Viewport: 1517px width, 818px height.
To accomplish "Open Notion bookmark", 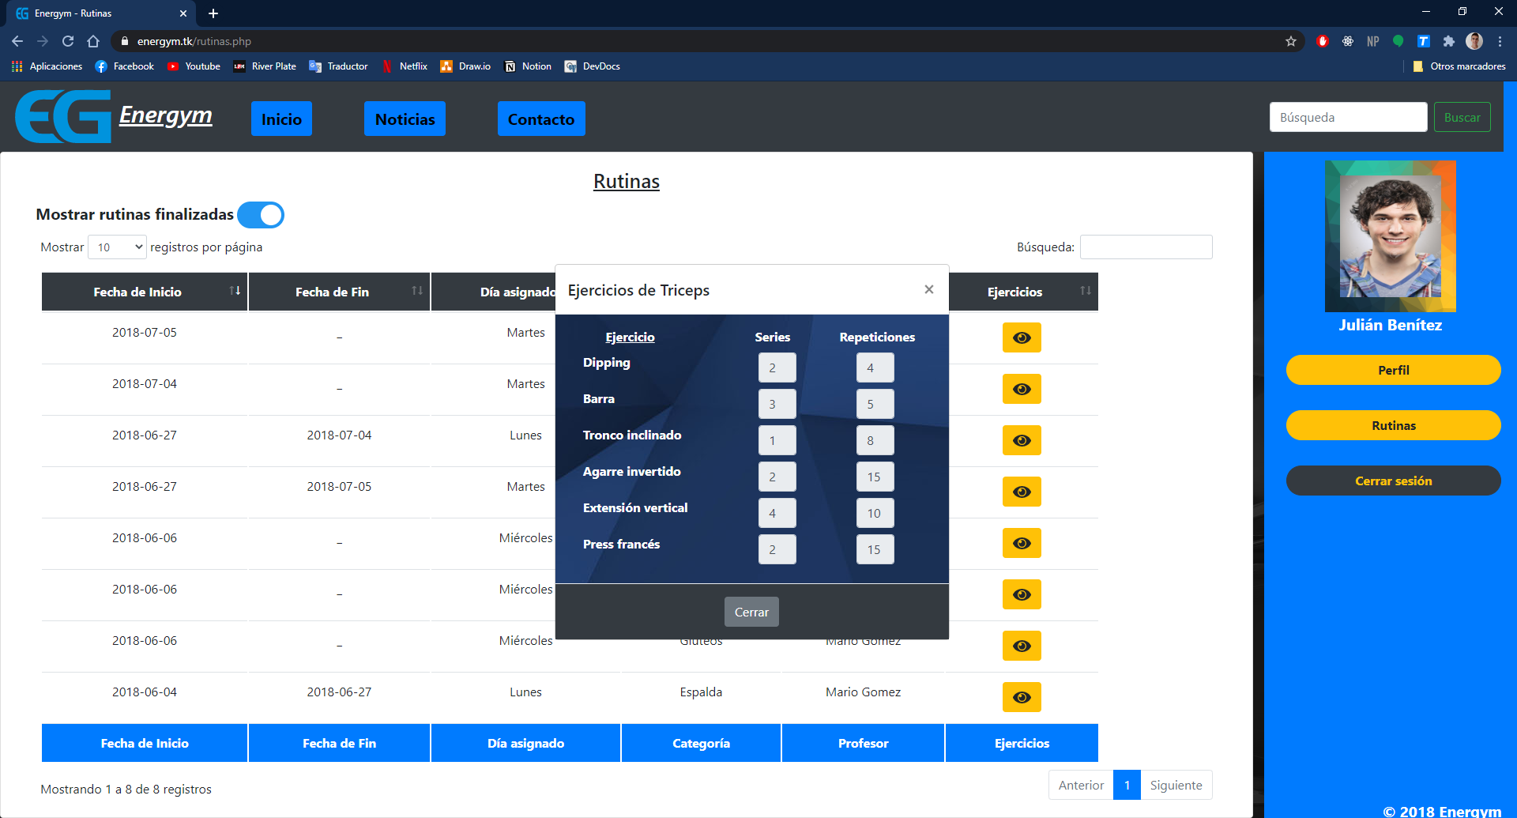I will click(528, 66).
